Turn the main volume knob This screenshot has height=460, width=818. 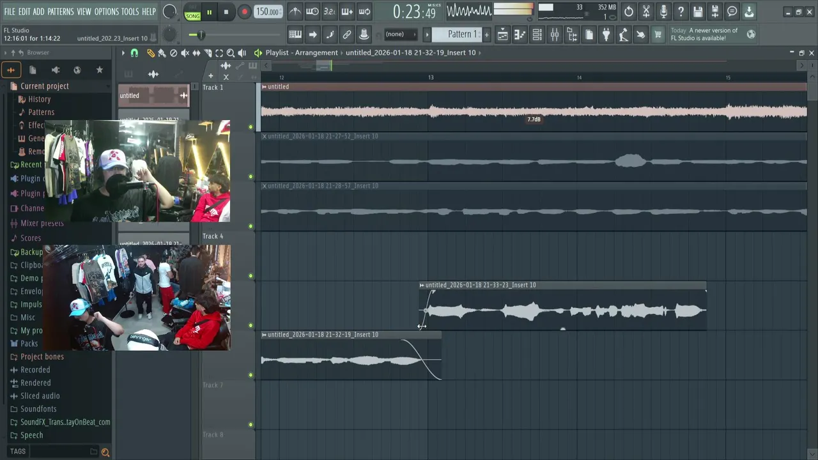pos(170,11)
